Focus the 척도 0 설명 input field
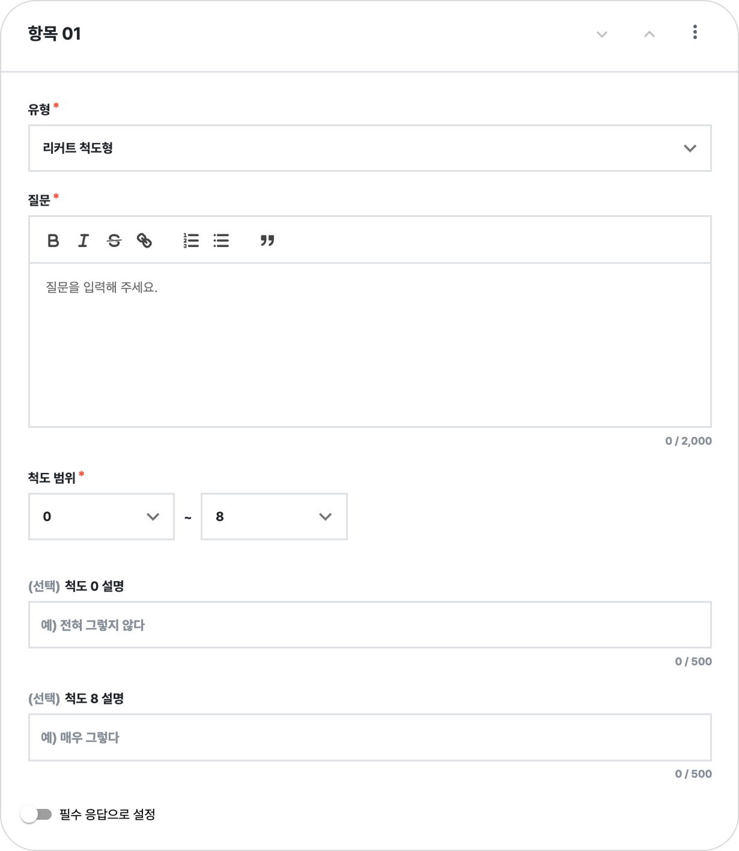This screenshot has height=851, width=739. pos(369,624)
